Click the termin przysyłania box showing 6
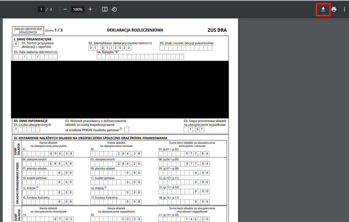349x222 pixels. (x=16, y=44)
